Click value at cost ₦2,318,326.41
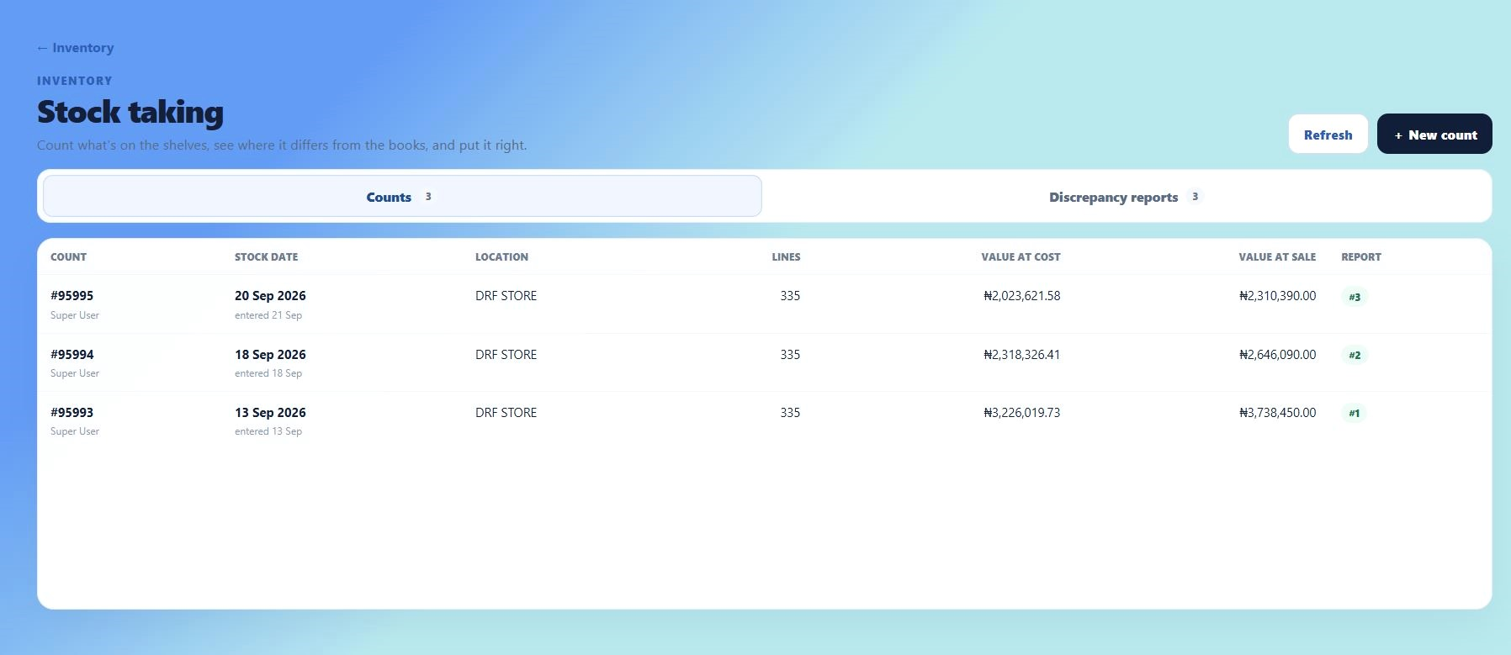1511x655 pixels. tap(1021, 355)
